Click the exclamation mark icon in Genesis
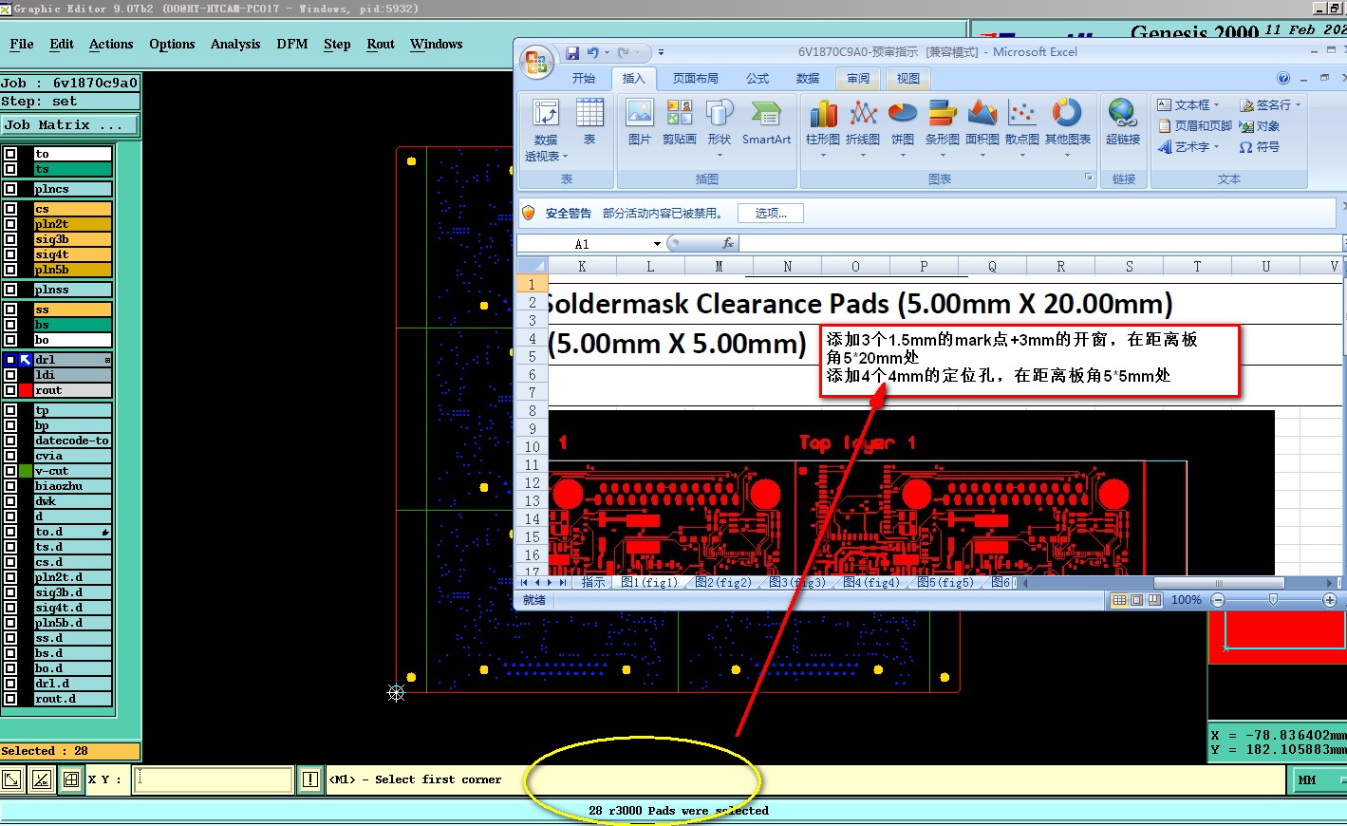 (x=310, y=779)
